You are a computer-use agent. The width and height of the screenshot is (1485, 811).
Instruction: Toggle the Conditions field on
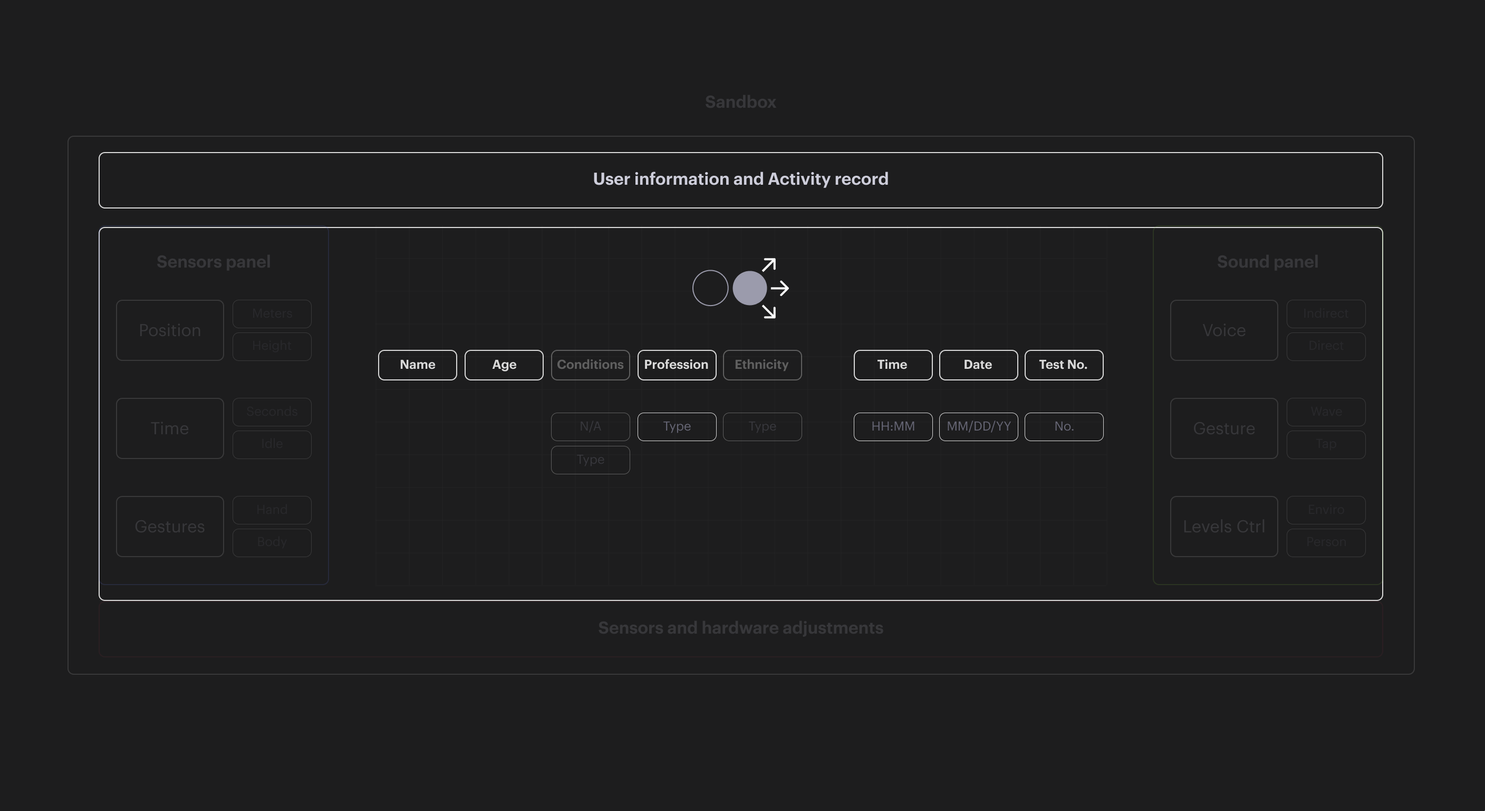point(590,365)
